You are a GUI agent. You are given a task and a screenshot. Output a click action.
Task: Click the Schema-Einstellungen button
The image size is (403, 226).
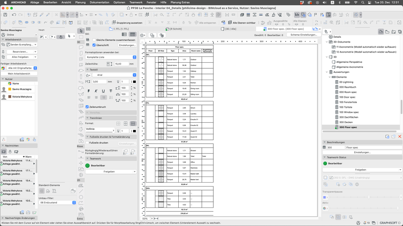click(x=303, y=35)
